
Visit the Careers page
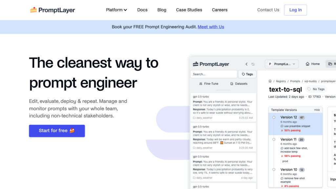[220, 10]
